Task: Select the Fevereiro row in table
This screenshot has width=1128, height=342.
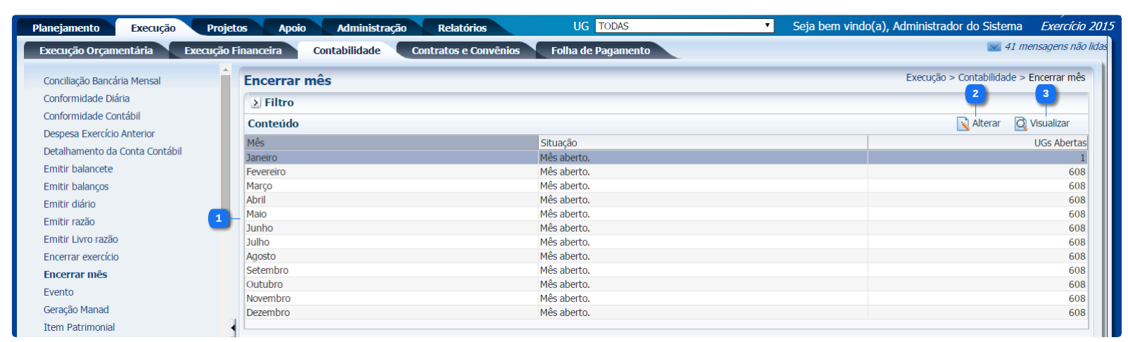Action: click(x=266, y=172)
